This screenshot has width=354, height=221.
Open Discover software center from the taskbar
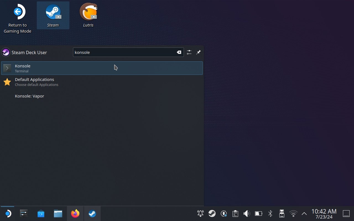coord(41,213)
